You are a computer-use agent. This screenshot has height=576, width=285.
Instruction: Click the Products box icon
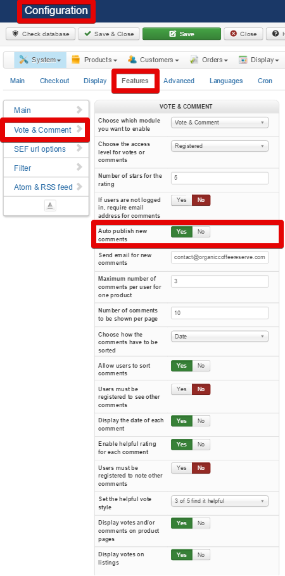point(76,60)
